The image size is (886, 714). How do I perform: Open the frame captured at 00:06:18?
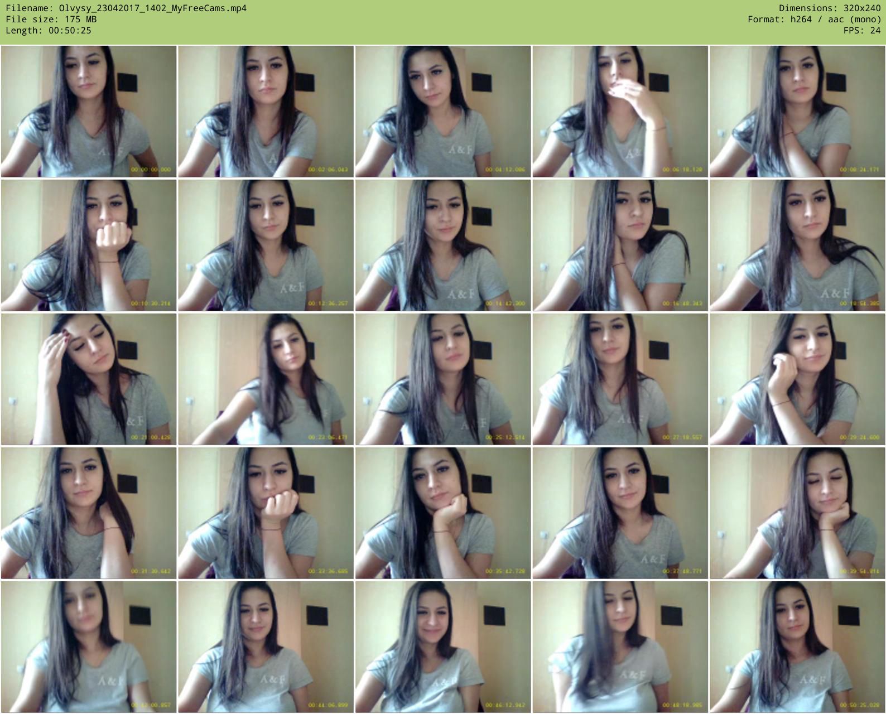point(620,112)
